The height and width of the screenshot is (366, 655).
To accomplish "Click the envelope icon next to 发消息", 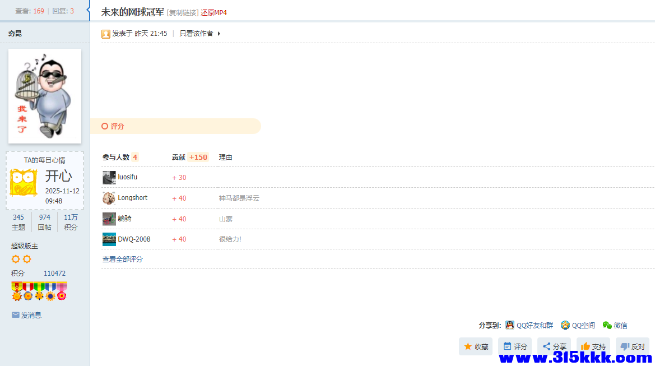I will (x=15, y=314).
